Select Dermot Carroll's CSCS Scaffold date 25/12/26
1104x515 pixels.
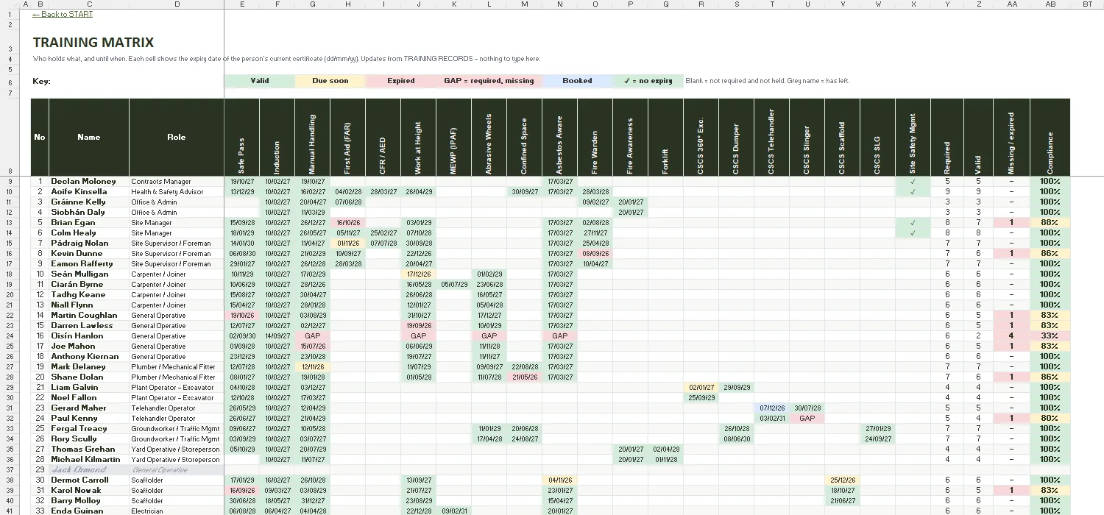click(x=842, y=480)
